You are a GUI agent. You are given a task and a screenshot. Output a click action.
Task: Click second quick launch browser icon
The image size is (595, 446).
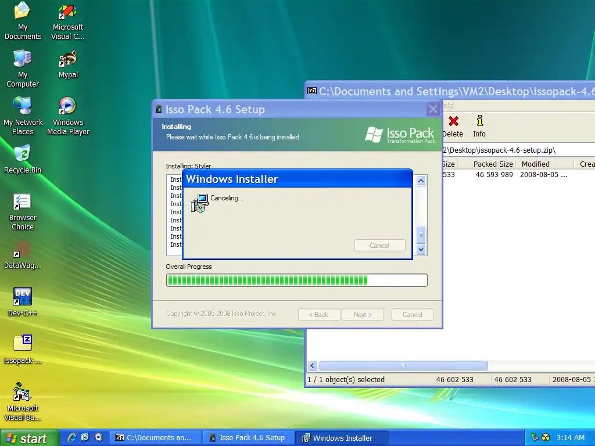pyautogui.click(x=85, y=437)
